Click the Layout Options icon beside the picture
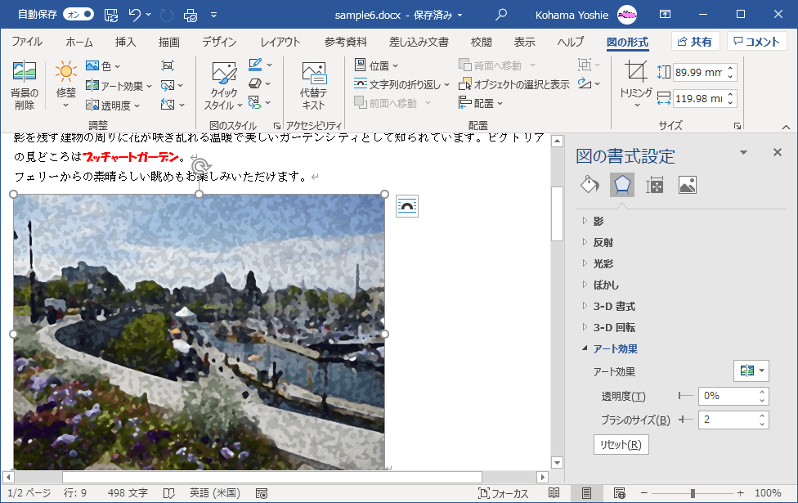Viewport: 798px width, 503px height. [407, 206]
